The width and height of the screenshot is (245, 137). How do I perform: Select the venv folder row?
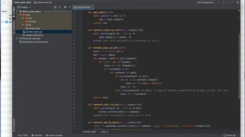(x=44, y=15)
